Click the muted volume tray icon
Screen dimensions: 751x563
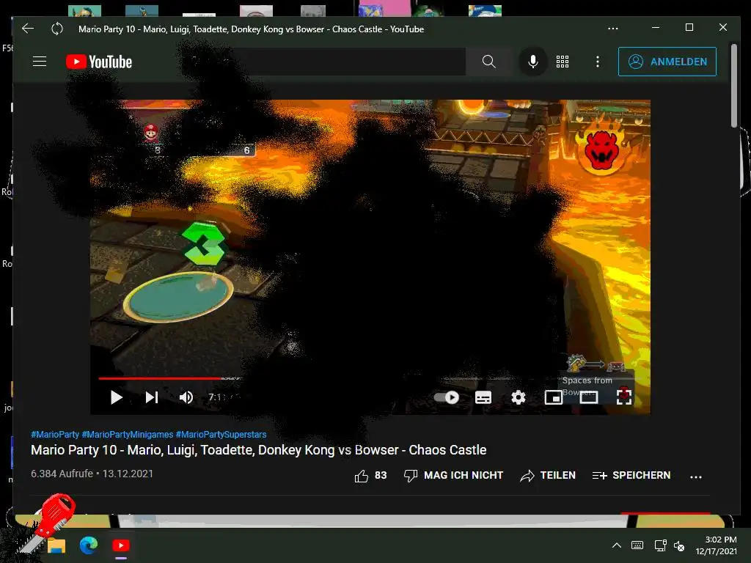pyautogui.click(x=679, y=545)
